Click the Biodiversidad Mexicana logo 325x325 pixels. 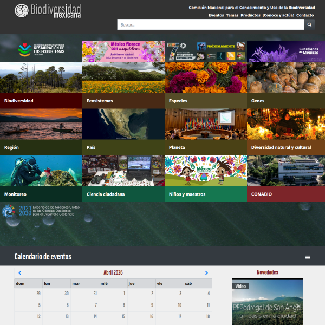click(48, 10)
